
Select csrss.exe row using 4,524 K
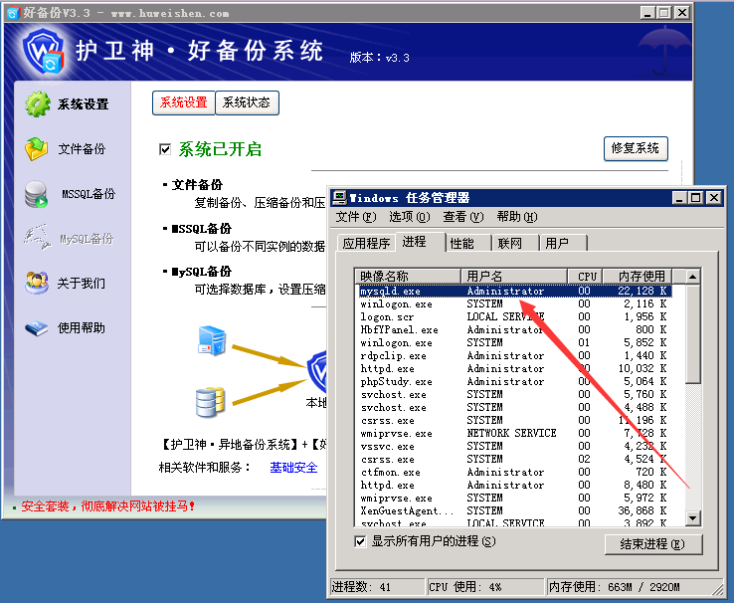click(x=514, y=459)
